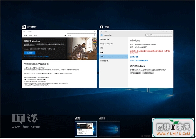The image size is (196, 139).
Task: Click the 更改产品密钥 button in Settings
Action: (x=136, y=73)
